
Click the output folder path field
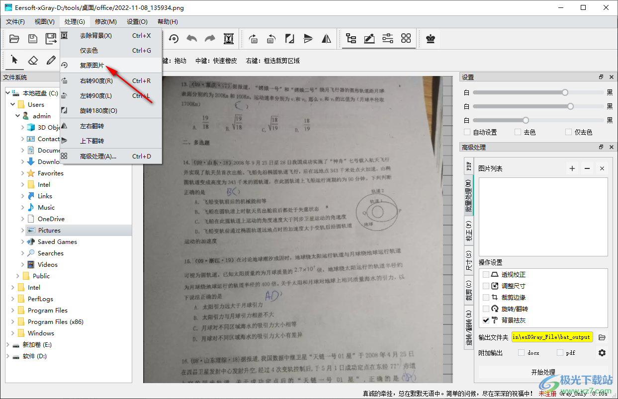[x=552, y=337]
